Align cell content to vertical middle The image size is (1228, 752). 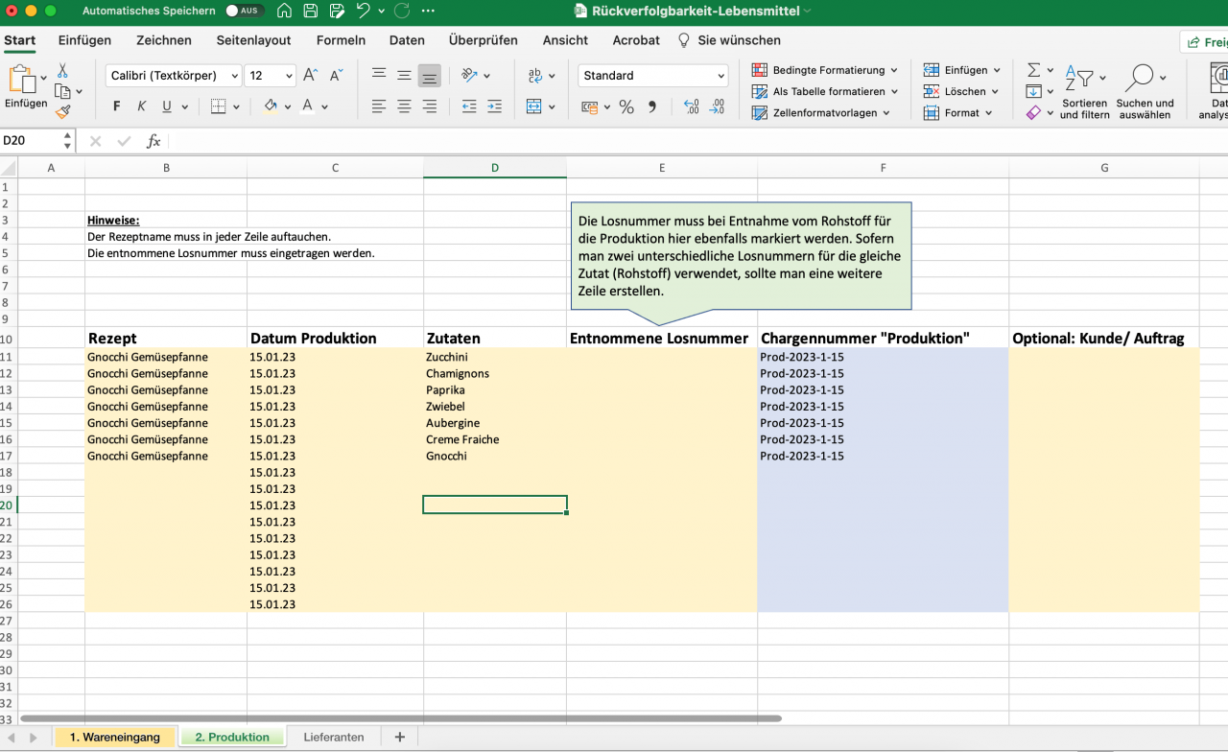[x=404, y=75]
